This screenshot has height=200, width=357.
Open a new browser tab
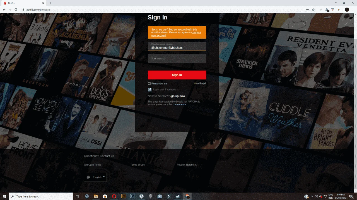pyautogui.click(x=50, y=3)
